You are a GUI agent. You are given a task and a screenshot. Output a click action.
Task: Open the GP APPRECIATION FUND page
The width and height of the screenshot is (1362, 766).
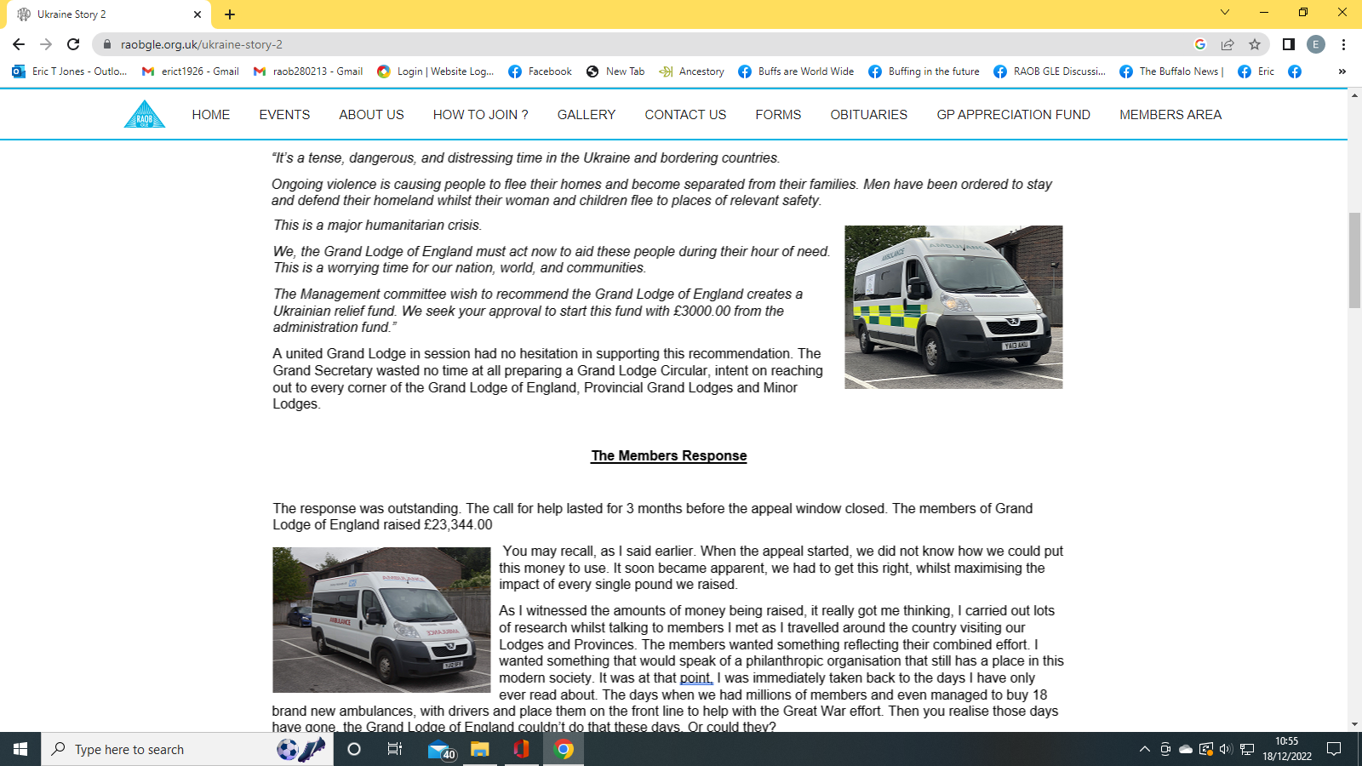1014,115
